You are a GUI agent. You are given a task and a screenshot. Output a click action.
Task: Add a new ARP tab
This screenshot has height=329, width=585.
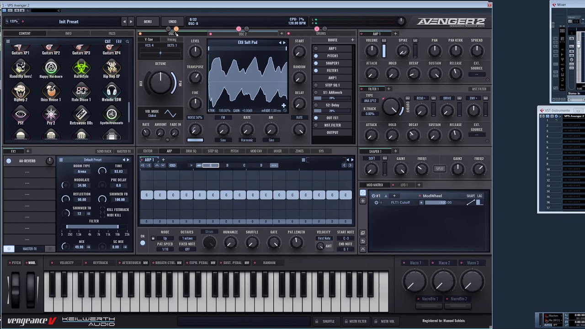pos(163,160)
